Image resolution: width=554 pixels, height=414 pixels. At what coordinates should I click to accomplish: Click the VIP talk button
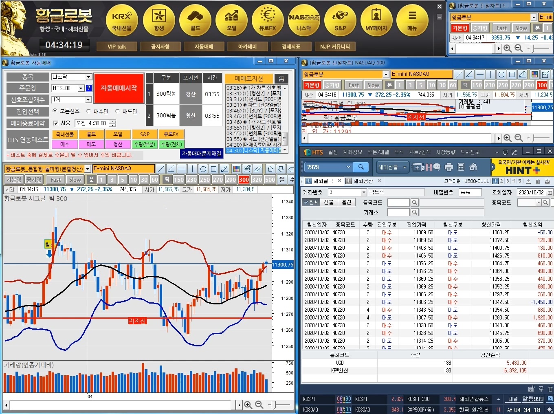coord(117,46)
